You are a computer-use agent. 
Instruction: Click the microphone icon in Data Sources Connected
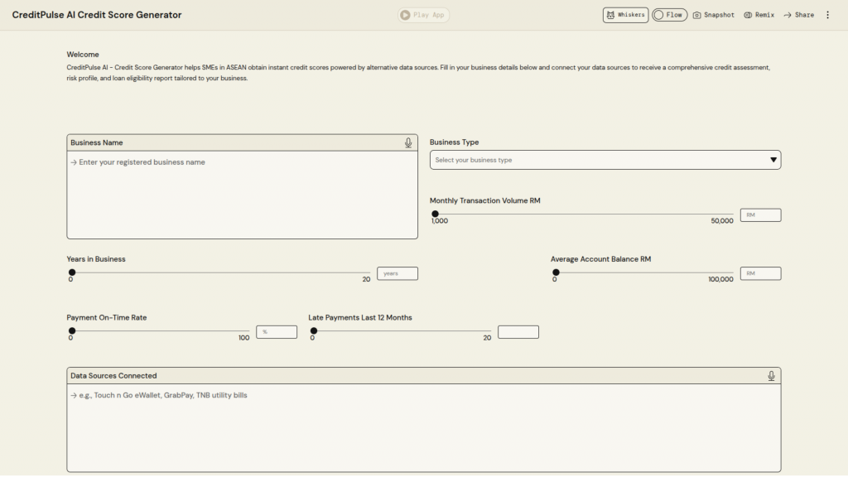click(x=771, y=376)
